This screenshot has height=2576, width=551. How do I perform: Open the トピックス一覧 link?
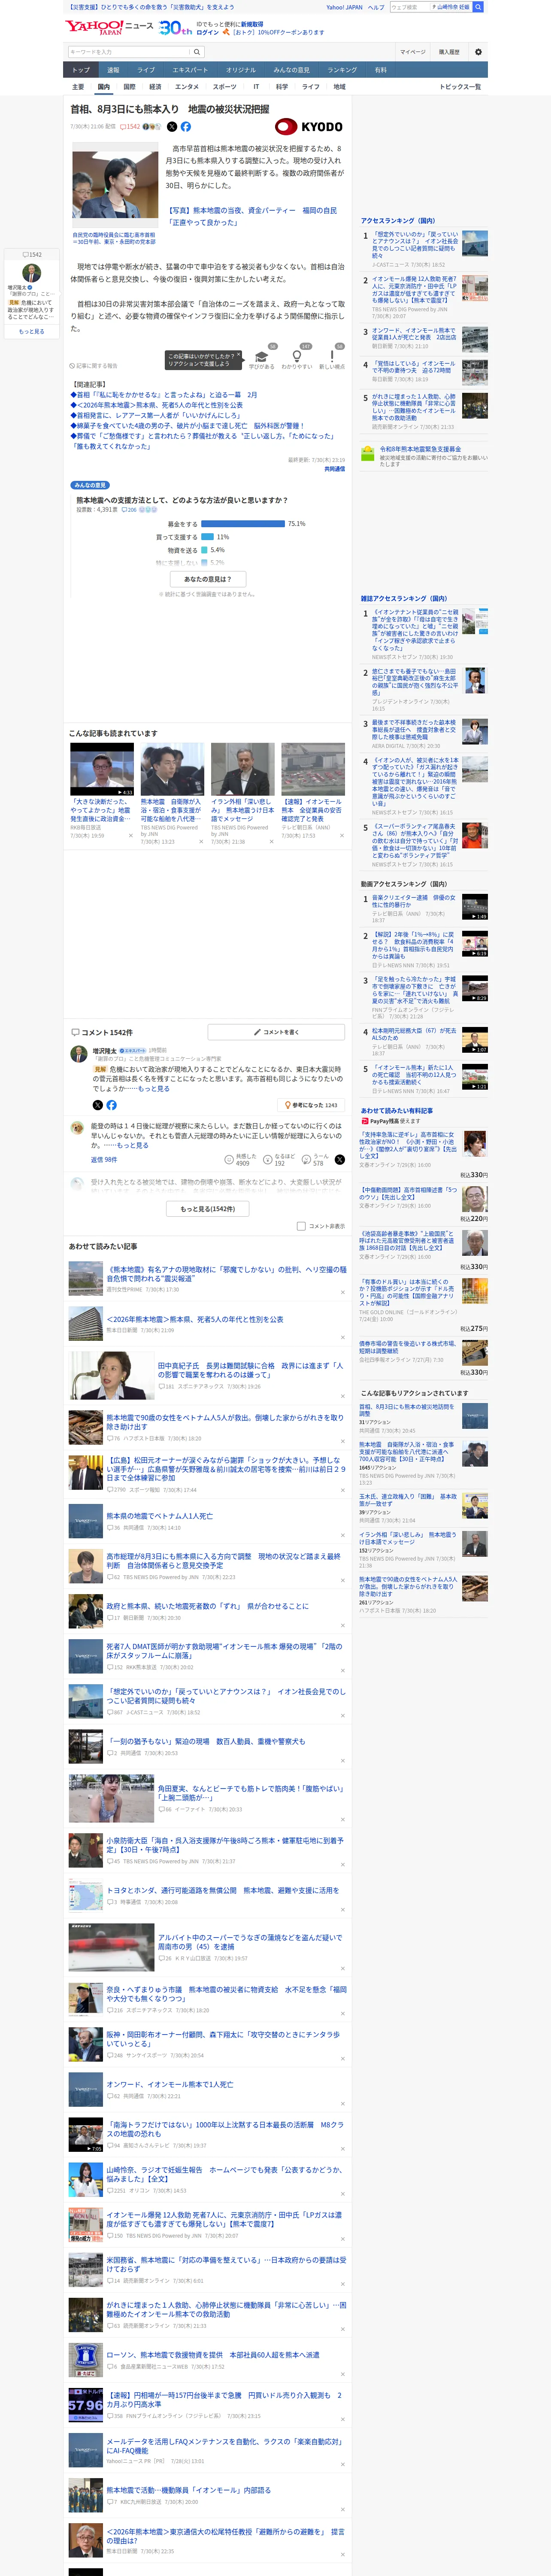click(460, 87)
